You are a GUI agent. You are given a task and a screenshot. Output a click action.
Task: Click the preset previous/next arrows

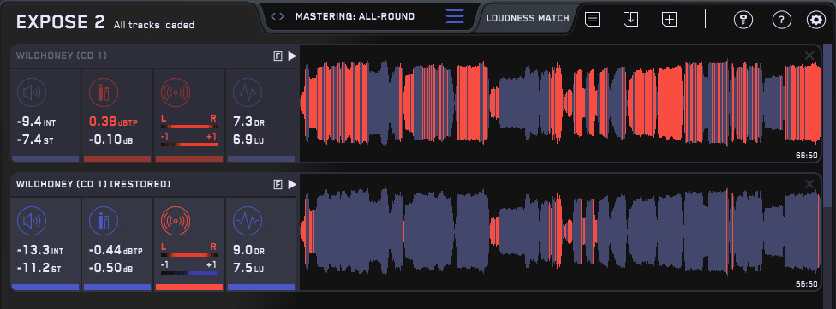(x=278, y=16)
